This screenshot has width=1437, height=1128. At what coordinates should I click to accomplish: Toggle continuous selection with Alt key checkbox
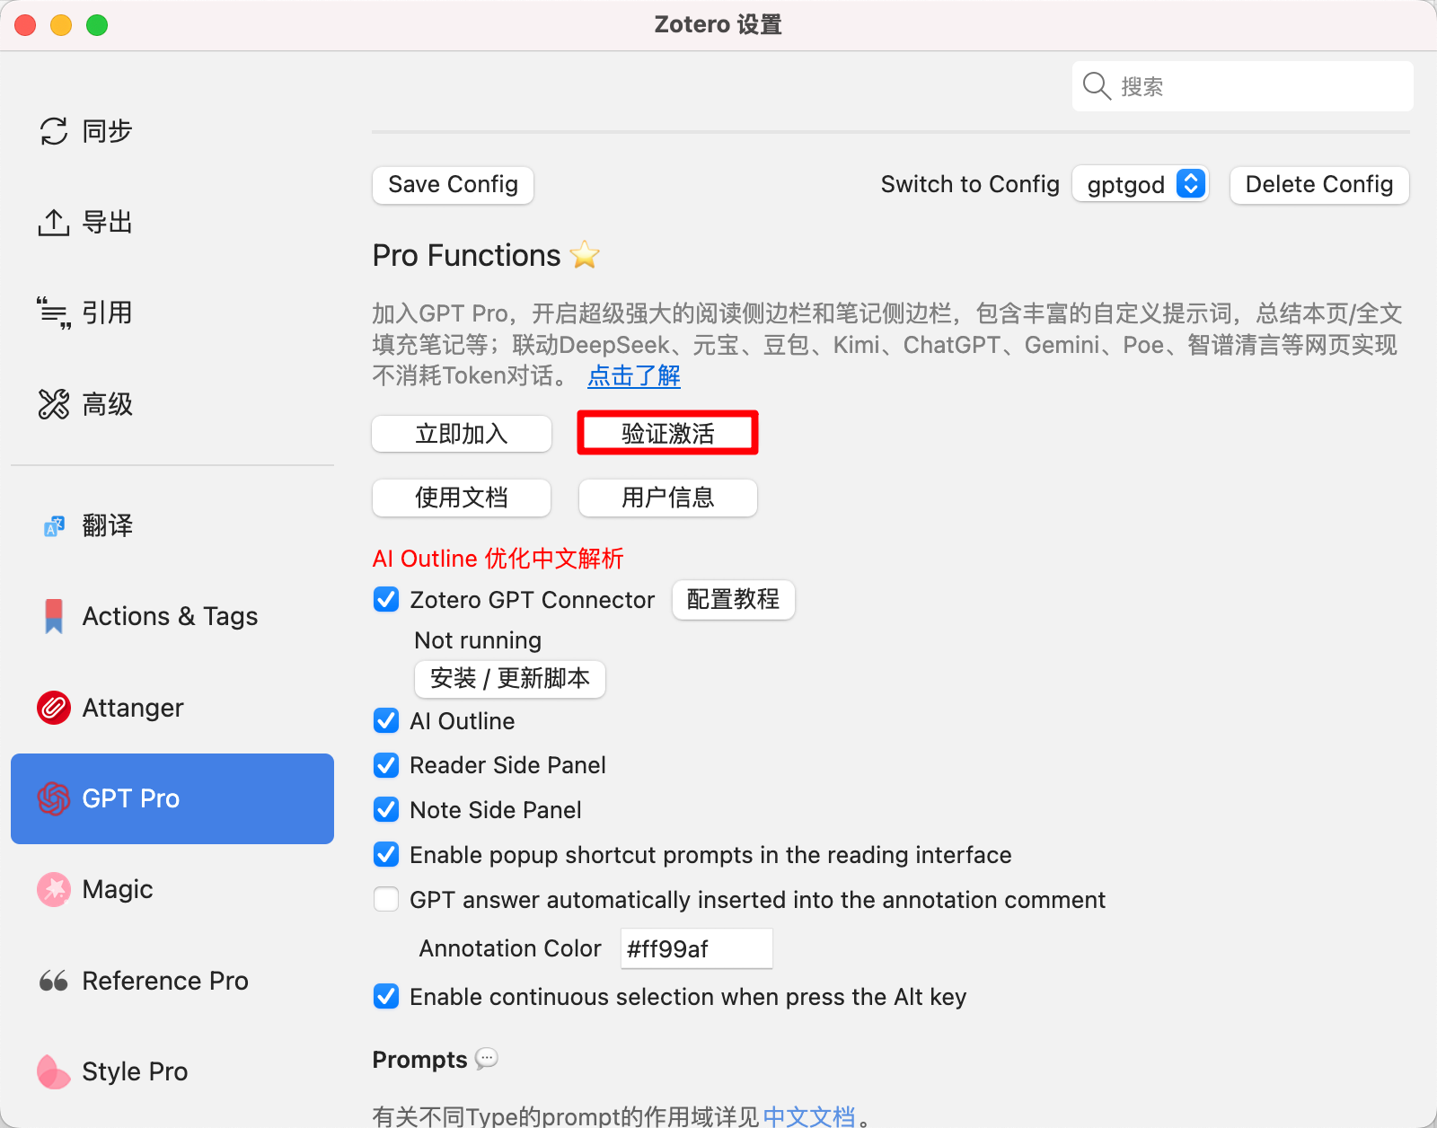click(386, 996)
